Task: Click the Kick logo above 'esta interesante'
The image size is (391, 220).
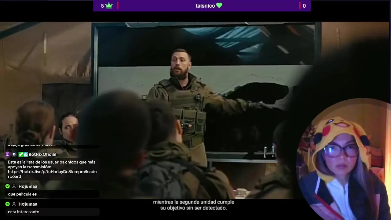Action: point(8,204)
